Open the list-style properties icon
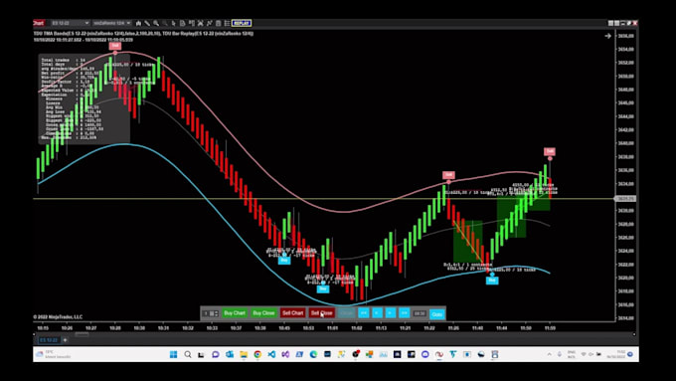Image resolution: width=676 pixels, height=381 pixels. click(x=227, y=23)
